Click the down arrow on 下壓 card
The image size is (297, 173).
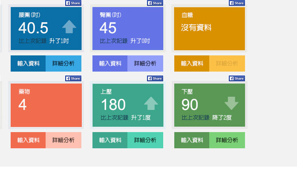point(231,103)
